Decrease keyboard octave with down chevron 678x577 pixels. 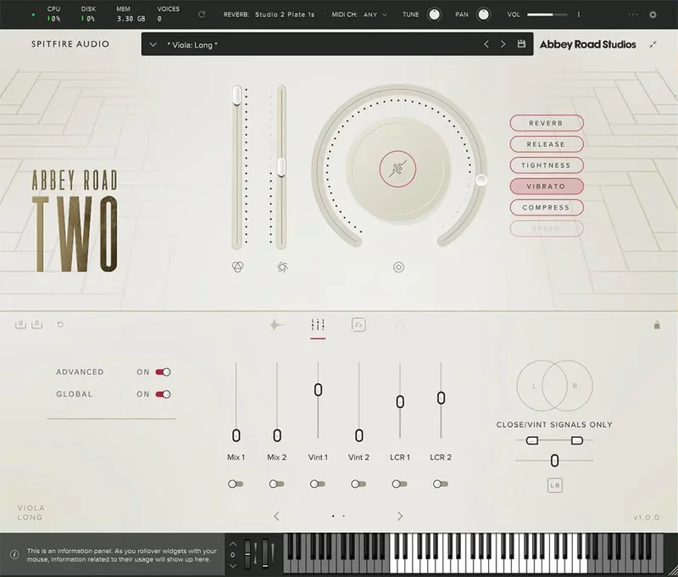[x=233, y=565]
